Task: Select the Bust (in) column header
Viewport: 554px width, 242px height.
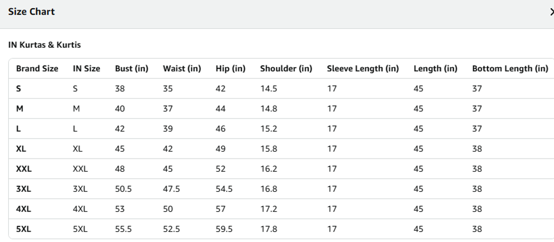Action: tap(131, 69)
